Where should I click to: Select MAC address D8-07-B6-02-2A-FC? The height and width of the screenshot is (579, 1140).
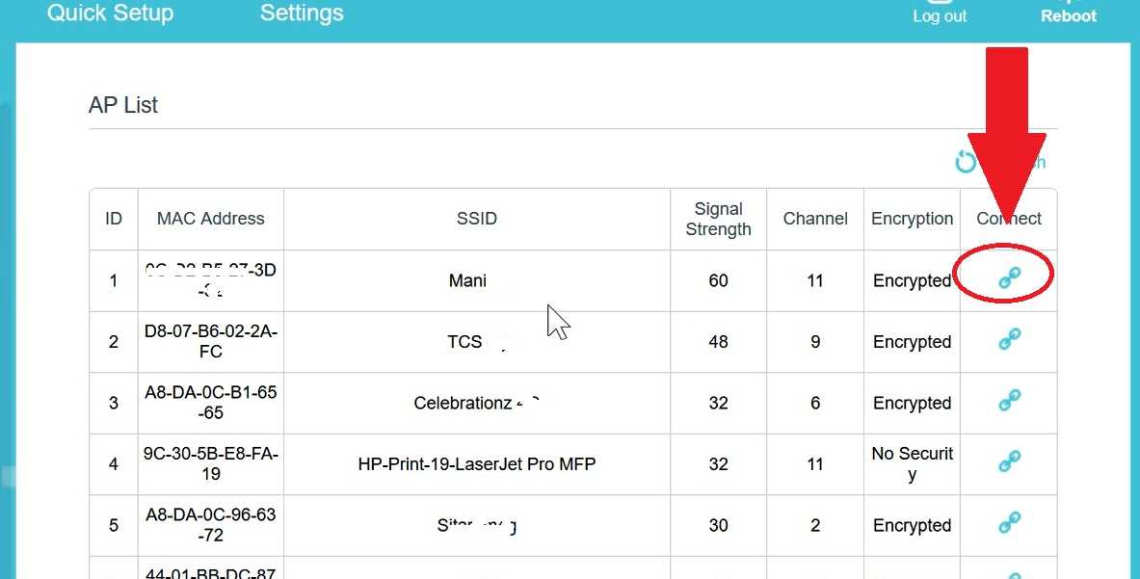211,341
